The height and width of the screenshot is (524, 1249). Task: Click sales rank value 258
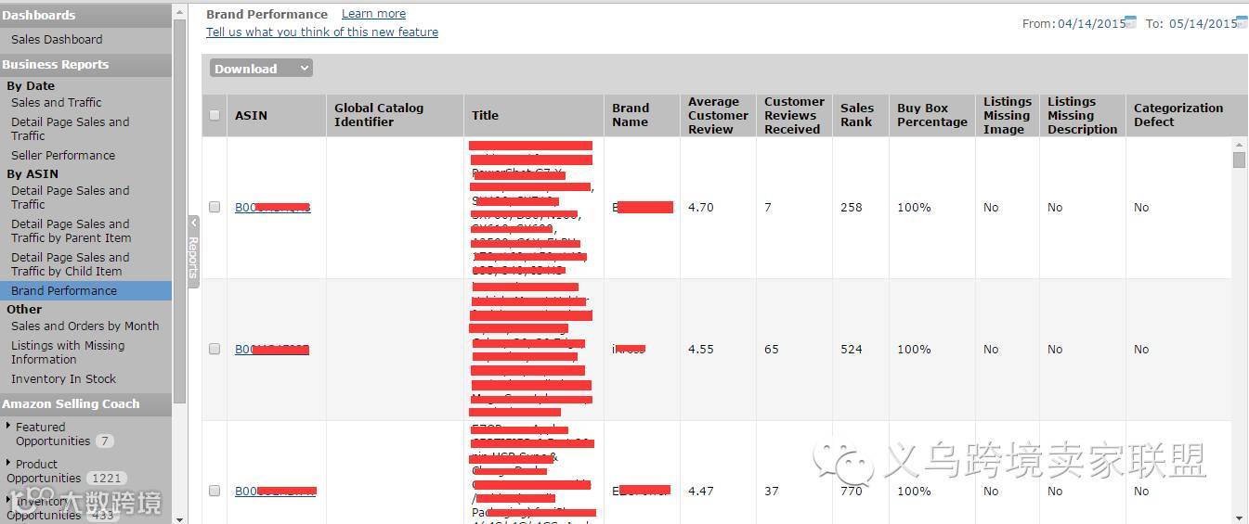(852, 207)
